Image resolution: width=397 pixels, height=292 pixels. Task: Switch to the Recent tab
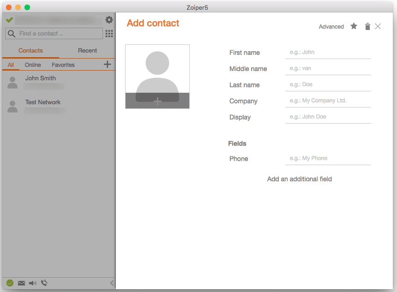[x=87, y=51]
